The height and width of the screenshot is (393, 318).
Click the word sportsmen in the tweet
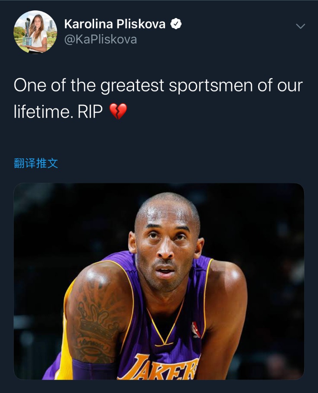point(210,86)
